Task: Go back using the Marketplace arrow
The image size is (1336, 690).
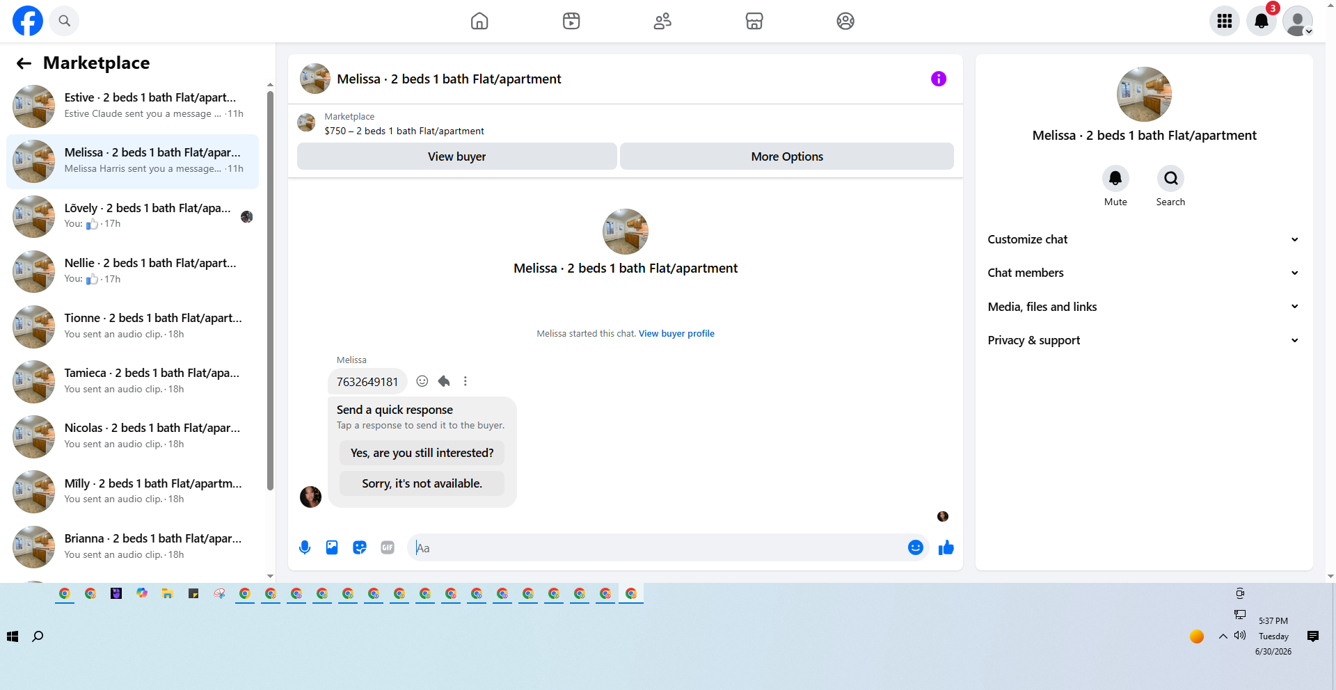Action: (24, 63)
